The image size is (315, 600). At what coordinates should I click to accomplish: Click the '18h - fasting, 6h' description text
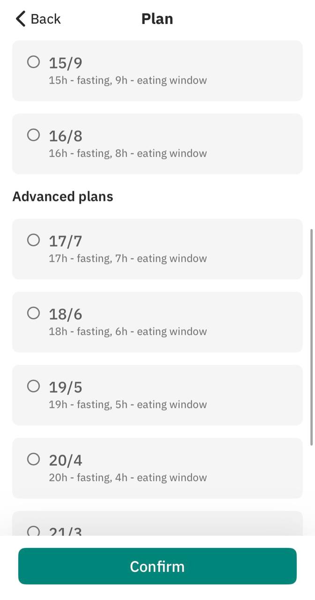pyautogui.click(x=127, y=331)
